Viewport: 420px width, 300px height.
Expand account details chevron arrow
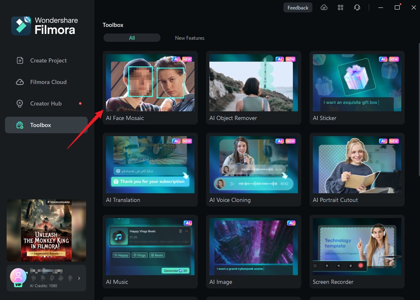click(x=79, y=278)
